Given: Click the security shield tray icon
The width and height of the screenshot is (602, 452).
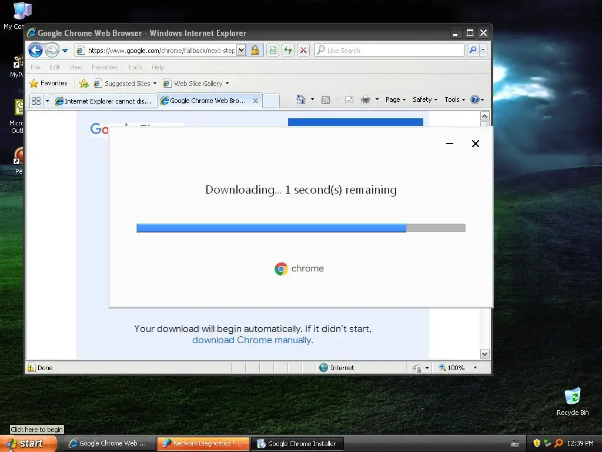Looking at the screenshot, I should click(537, 443).
